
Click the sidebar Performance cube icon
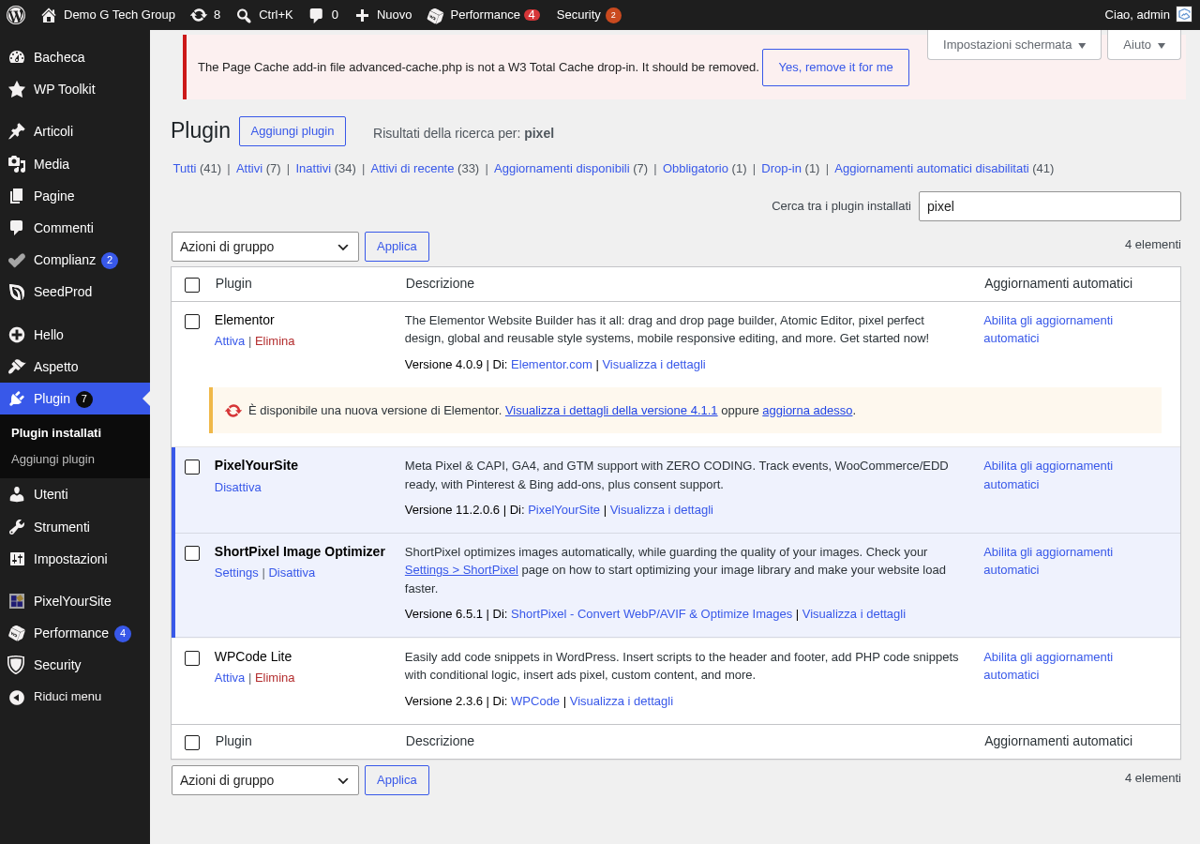(x=17, y=633)
